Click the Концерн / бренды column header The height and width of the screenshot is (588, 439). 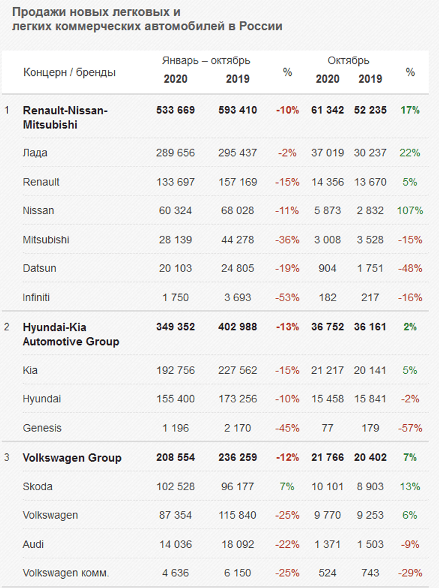click(69, 73)
